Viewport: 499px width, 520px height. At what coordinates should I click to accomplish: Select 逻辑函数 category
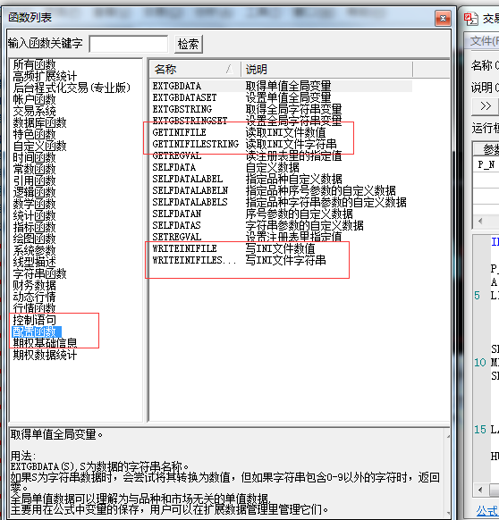point(34,192)
